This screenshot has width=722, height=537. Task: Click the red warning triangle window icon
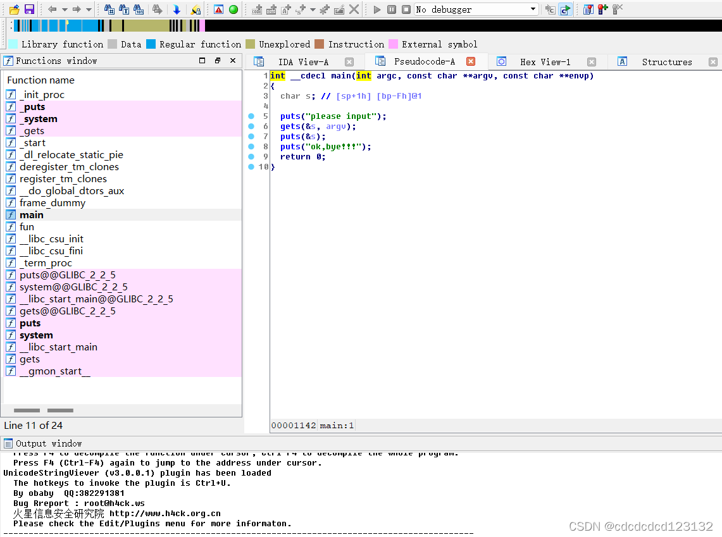[x=219, y=9]
